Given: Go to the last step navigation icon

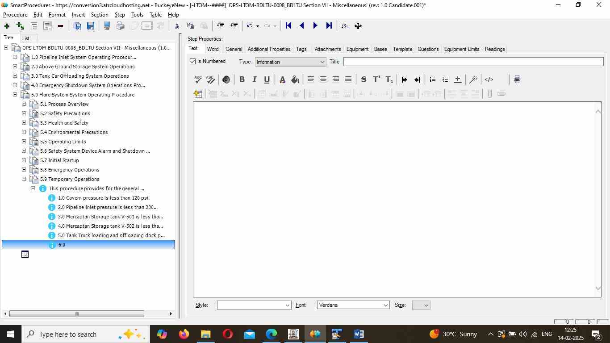Looking at the screenshot, I should tap(329, 26).
